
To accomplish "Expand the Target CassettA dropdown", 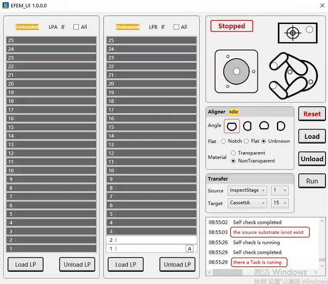I will pos(247,203).
